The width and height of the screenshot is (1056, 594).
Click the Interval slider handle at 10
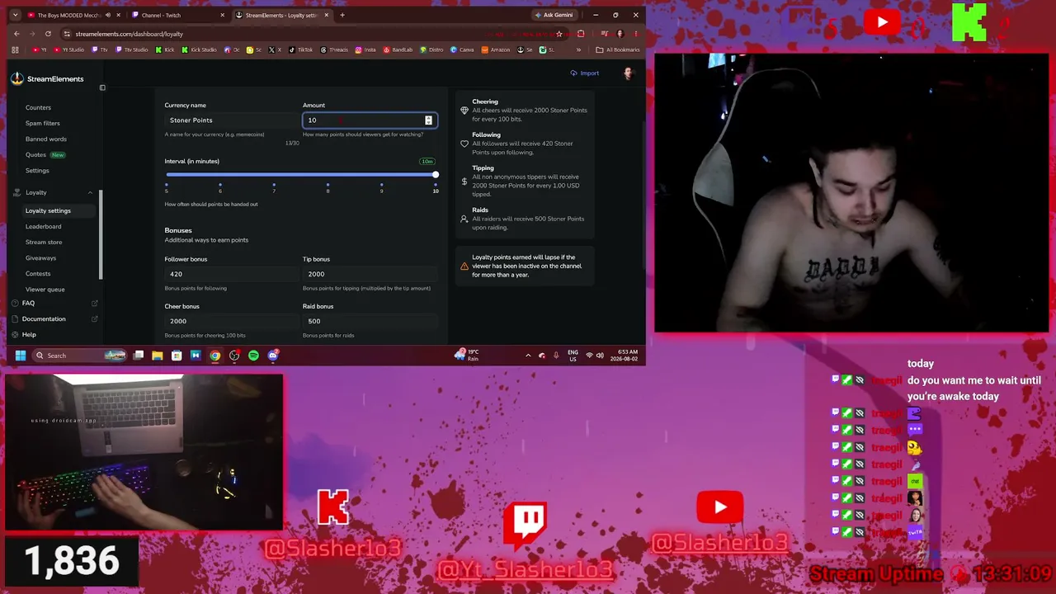(436, 175)
